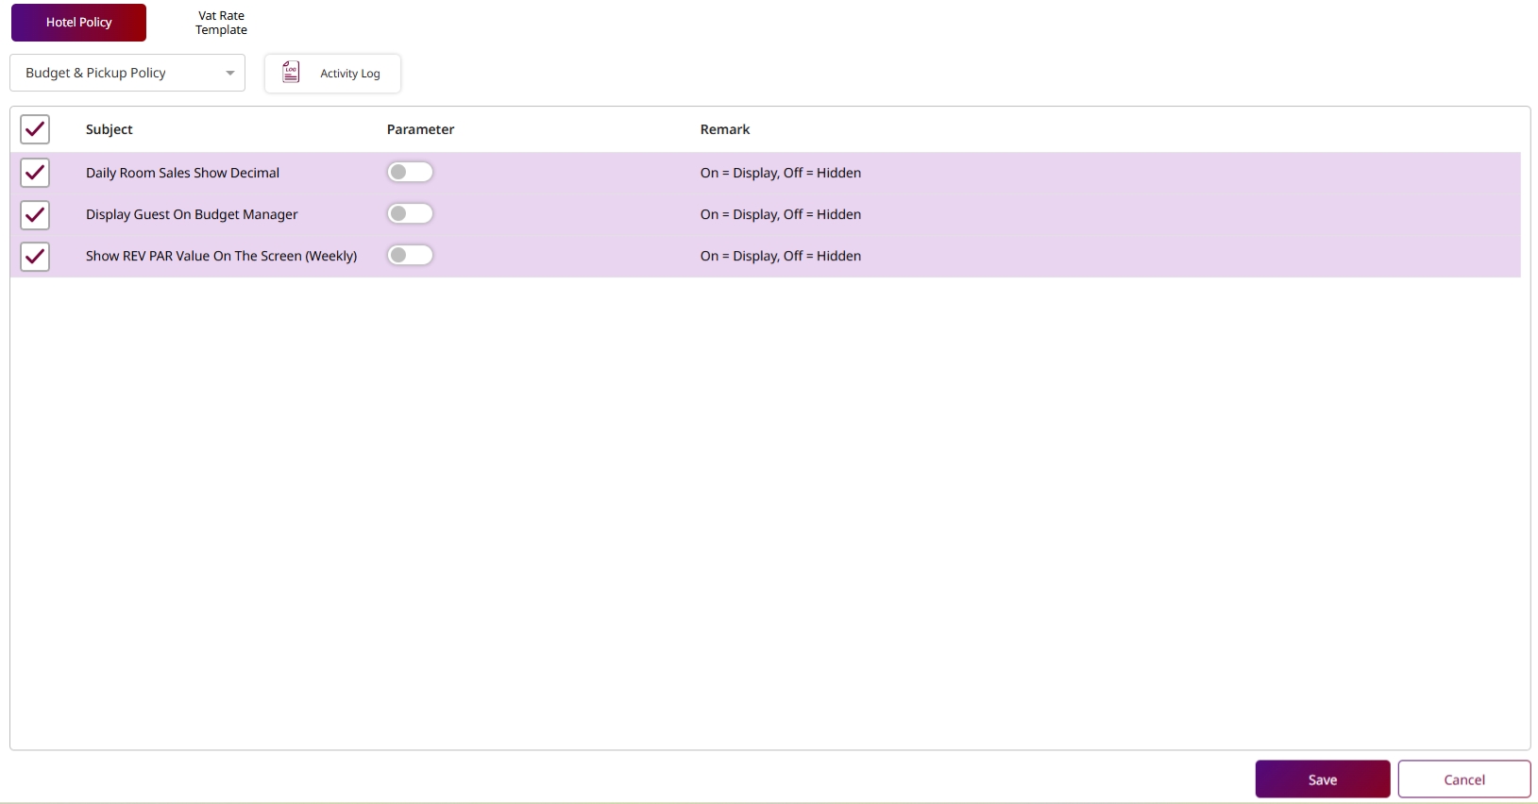Click the Subject column header
This screenshot has width=1538, height=804.
(x=110, y=129)
